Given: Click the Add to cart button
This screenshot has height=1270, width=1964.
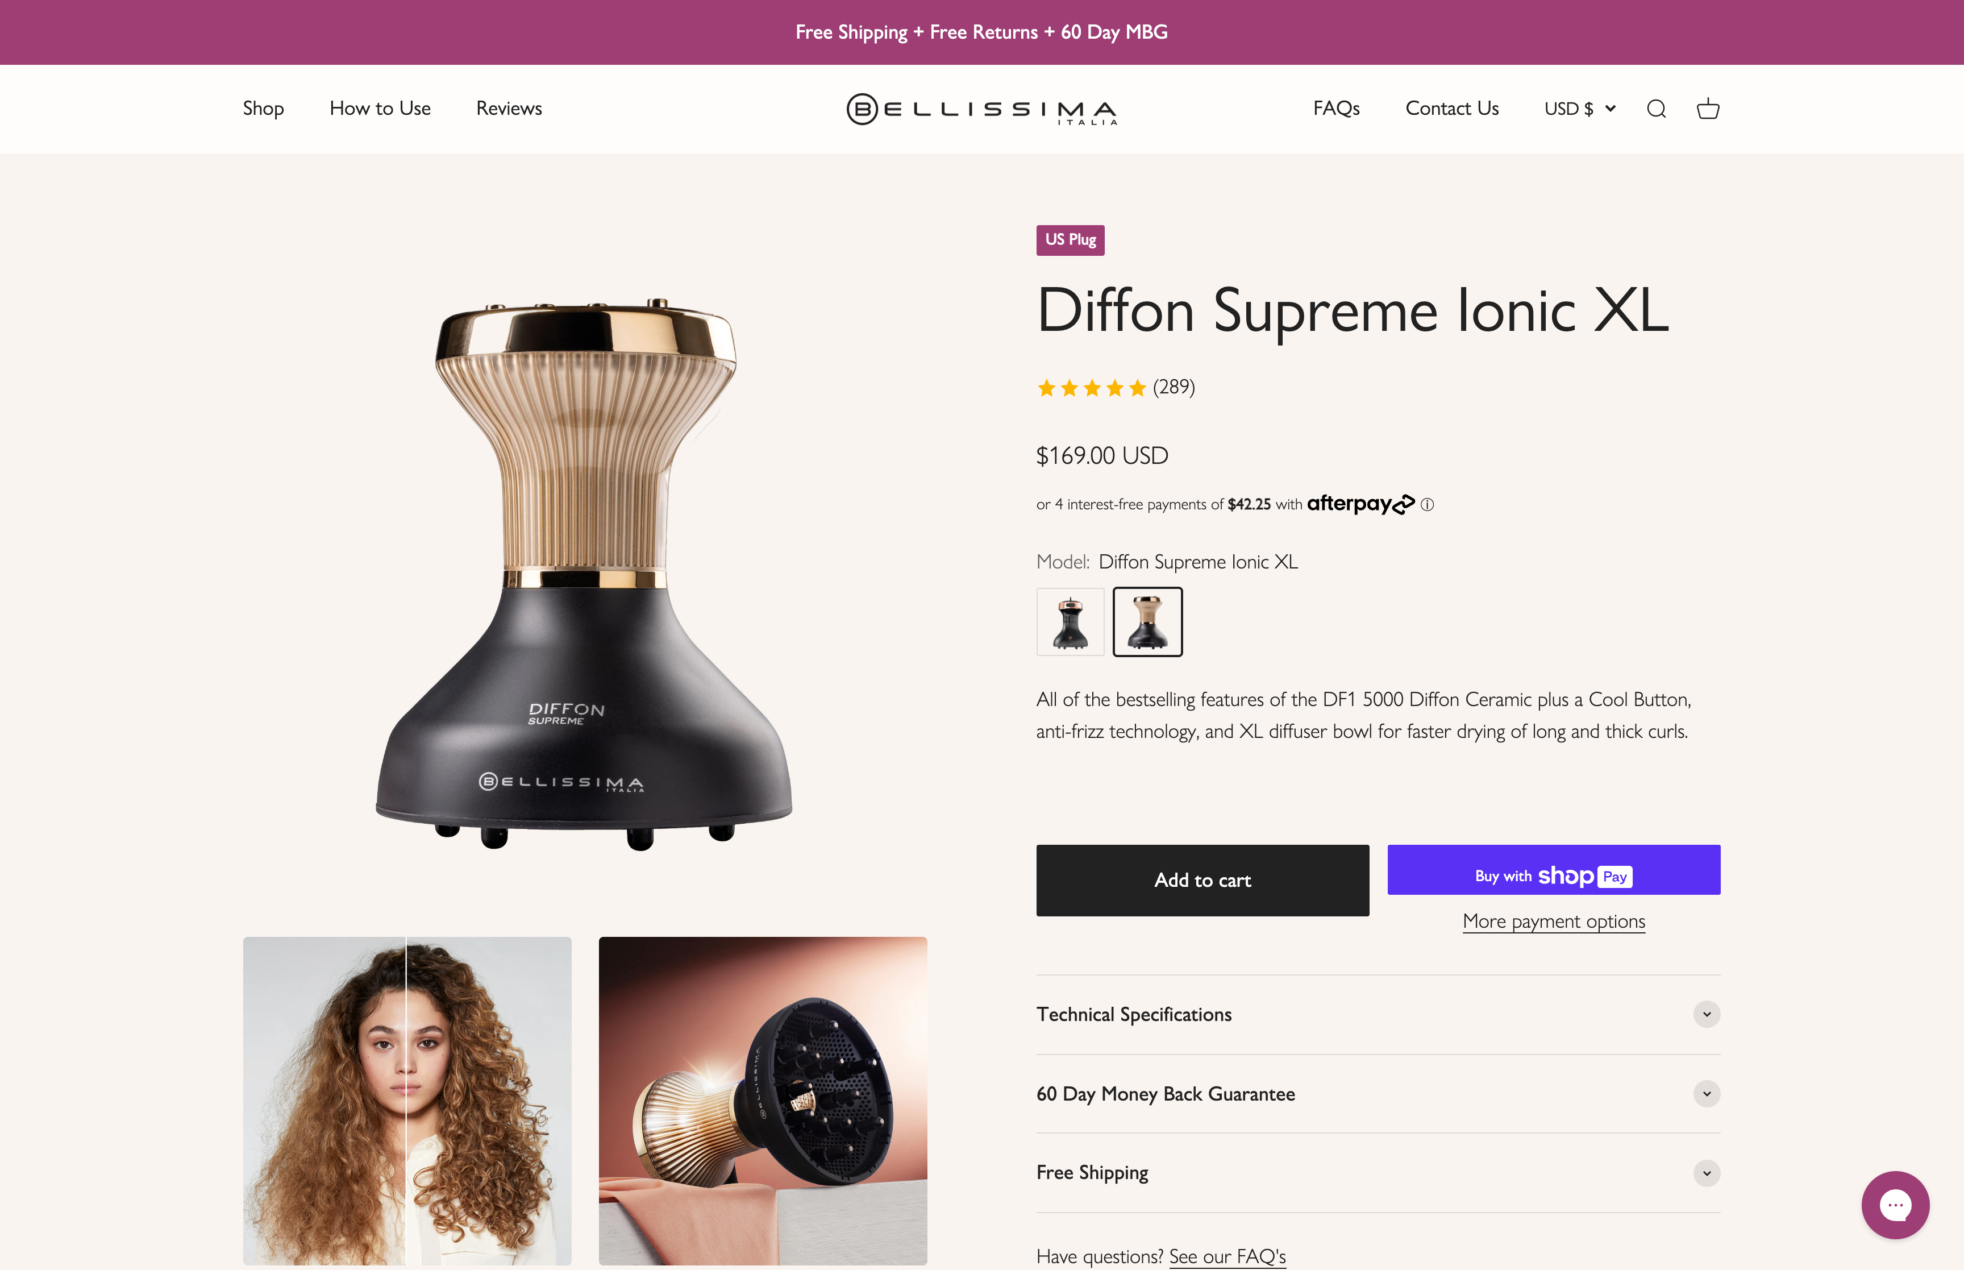Looking at the screenshot, I should [1201, 880].
